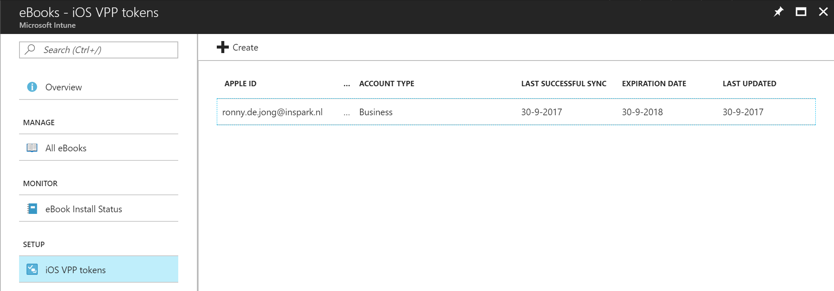Pin the eBooks blade to dashboard
The width and height of the screenshot is (834, 291).
click(778, 12)
